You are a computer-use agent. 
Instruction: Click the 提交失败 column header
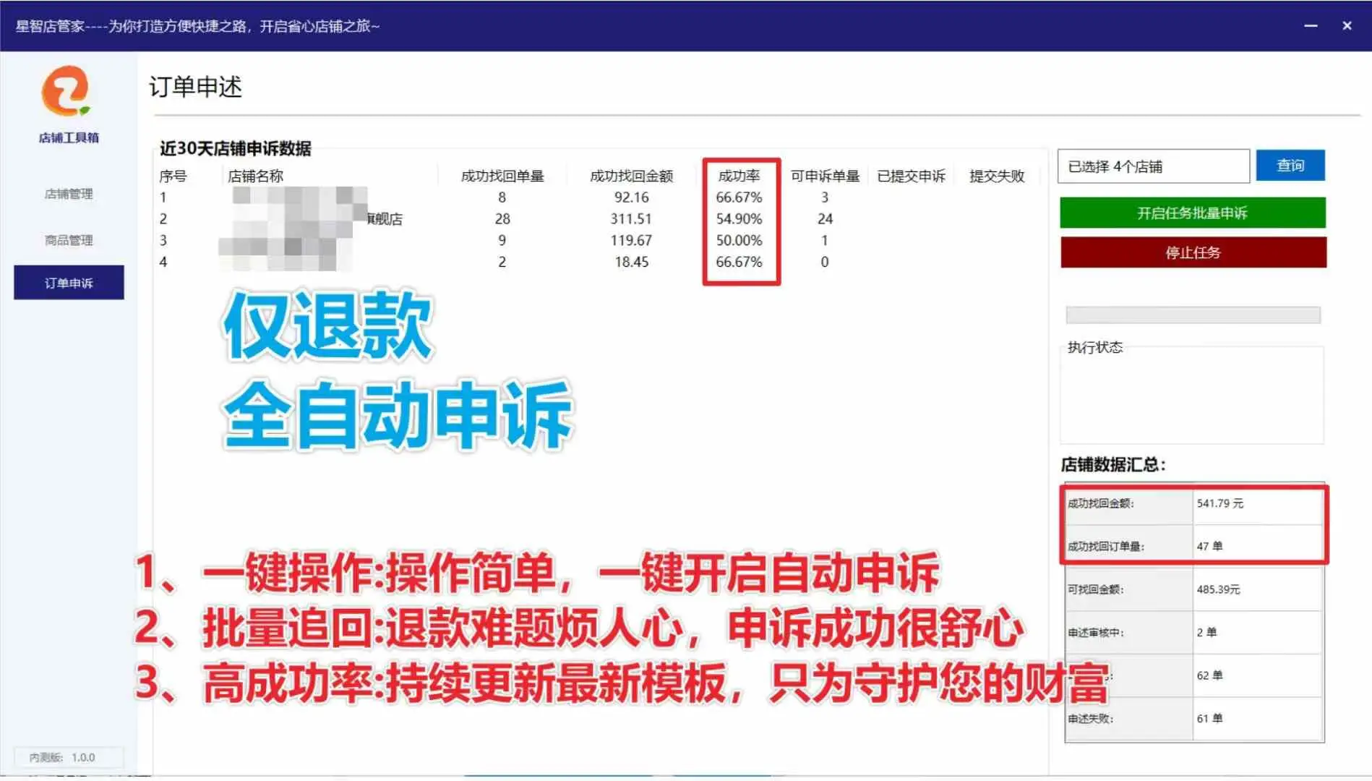(998, 175)
